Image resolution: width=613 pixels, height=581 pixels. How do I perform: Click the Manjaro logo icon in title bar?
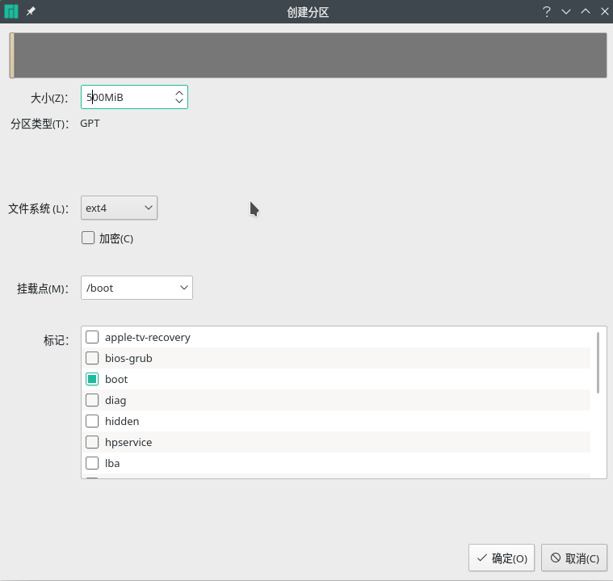tap(11, 12)
